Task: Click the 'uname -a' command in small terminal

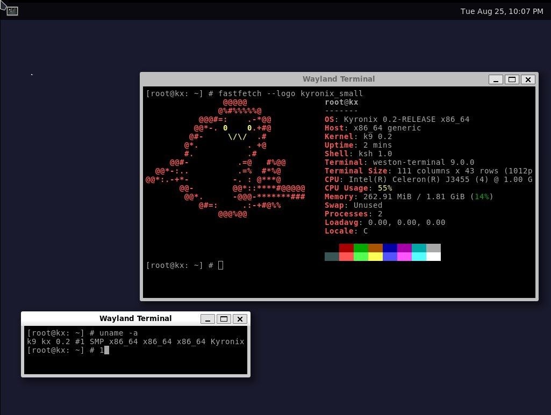Action: pyautogui.click(x=118, y=333)
